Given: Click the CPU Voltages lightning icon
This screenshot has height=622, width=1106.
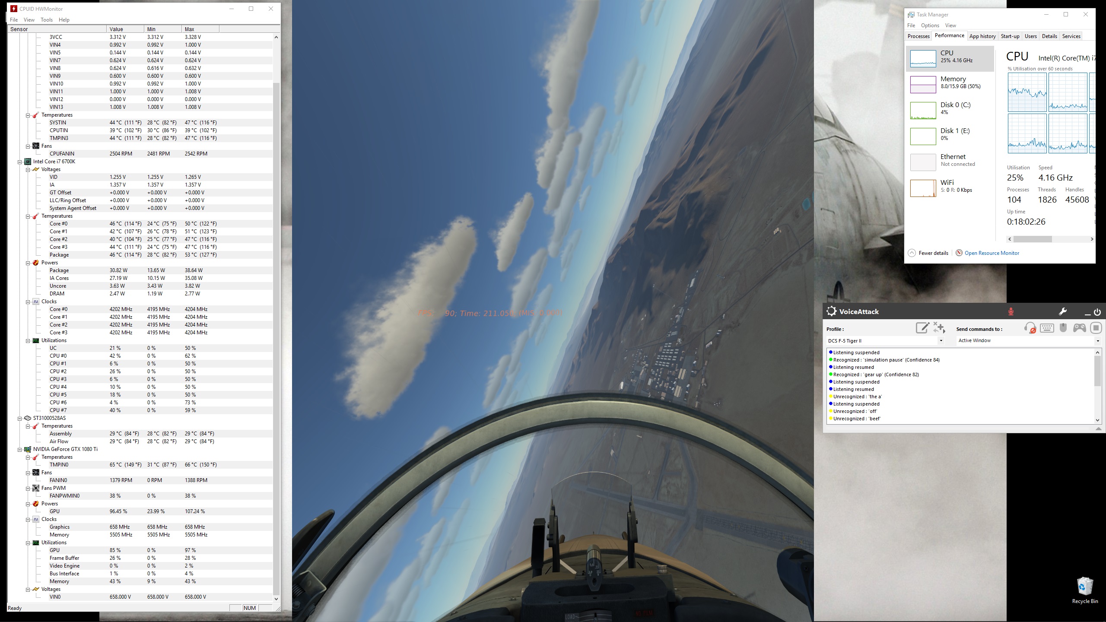Looking at the screenshot, I should click(x=36, y=169).
